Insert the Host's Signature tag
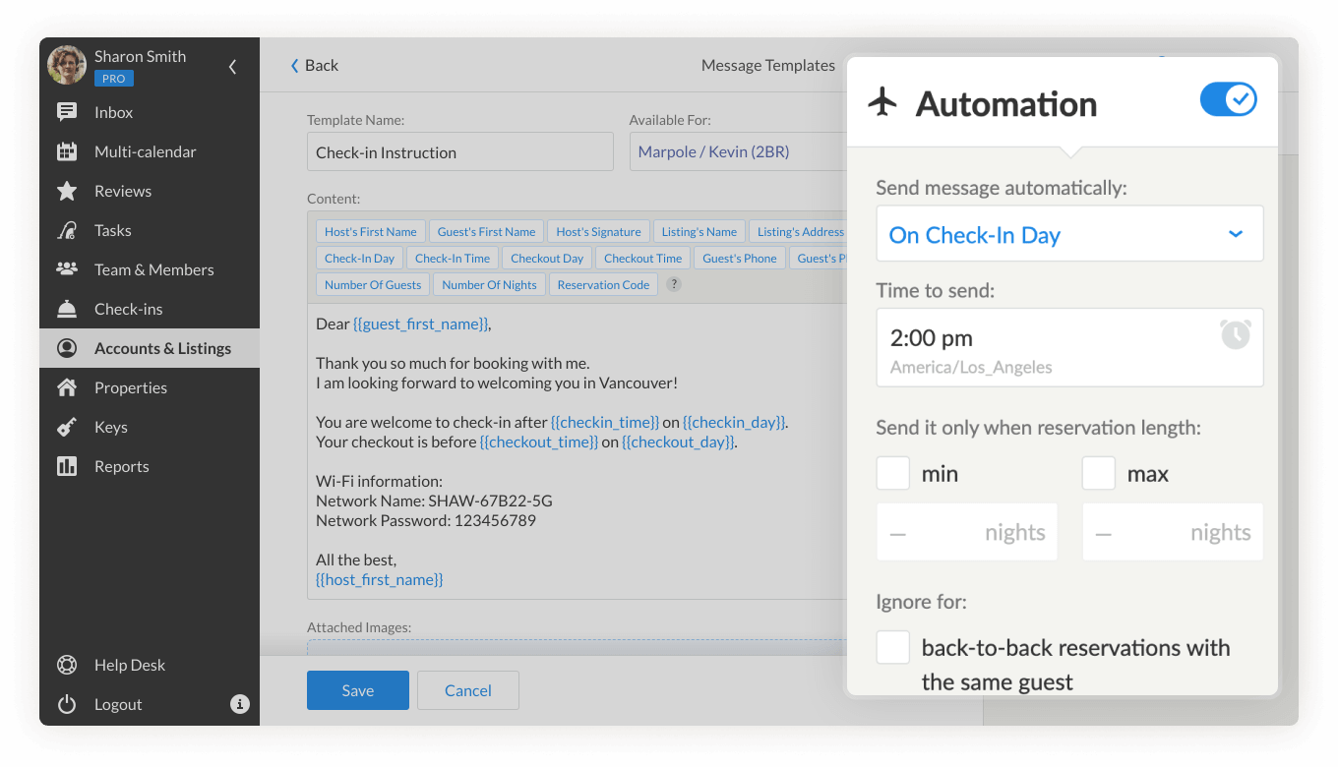This screenshot has width=1338, height=767. (x=598, y=232)
